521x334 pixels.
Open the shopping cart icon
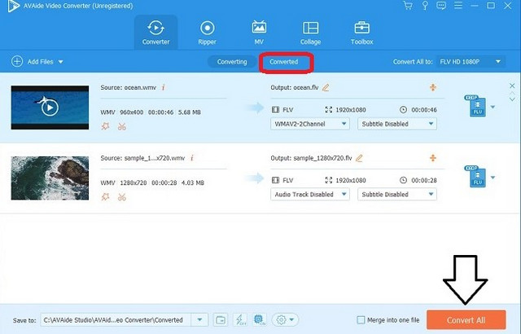point(407,6)
